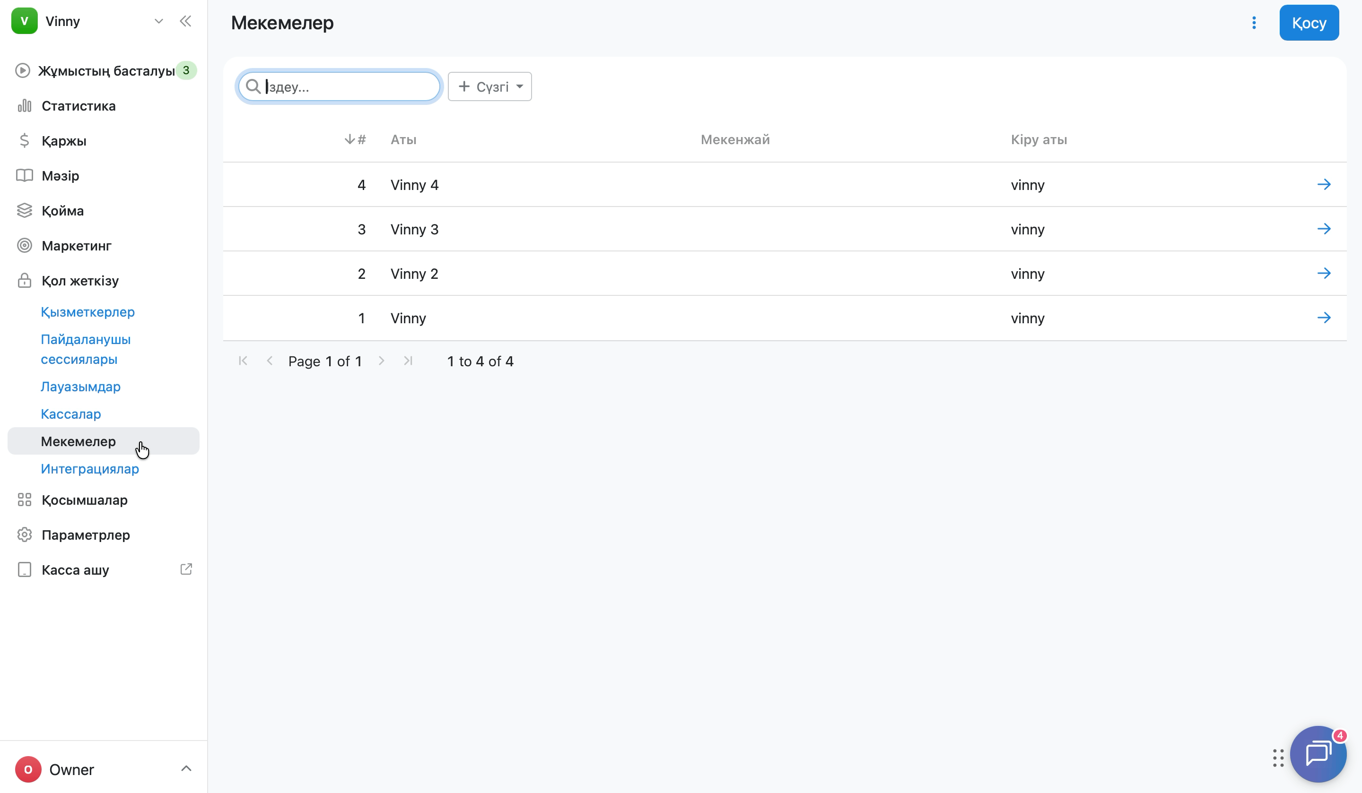
Task: Sort by the # column header
Action: click(355, 139)
